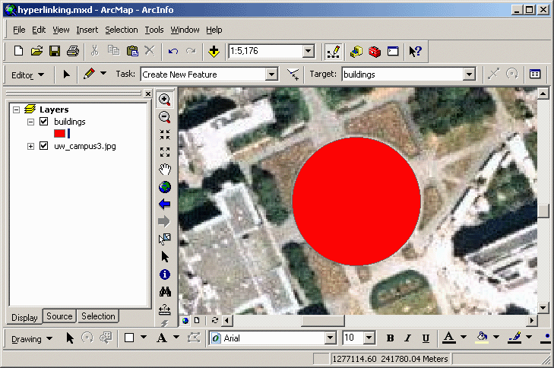Open the map scale dropdown
The height and width of the screenshot is (368, 554).
[x=309, y=51]
